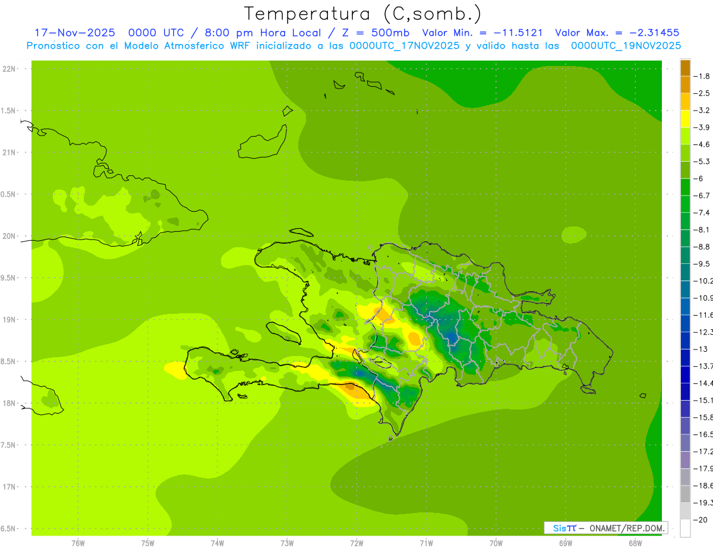The image size is (713, 551).
Task: Select the white swatch below the -20 label
Action: [x=685, y=528]
